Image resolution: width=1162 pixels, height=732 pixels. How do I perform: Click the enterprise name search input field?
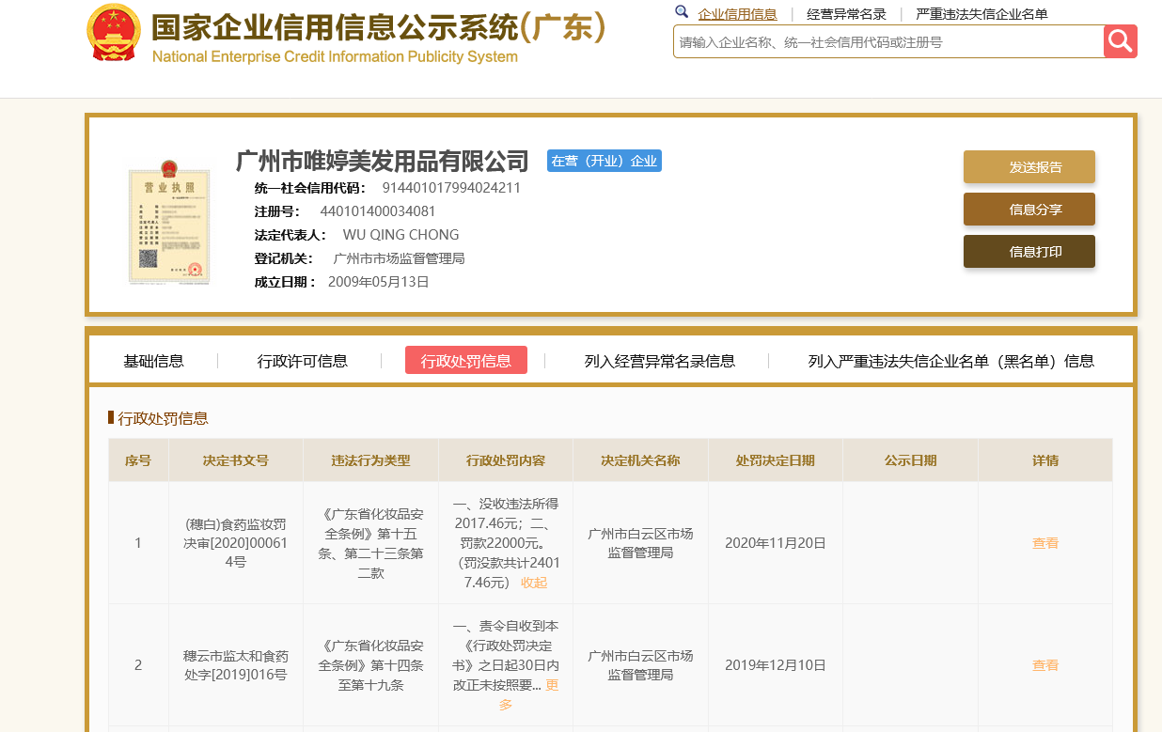(887, 42)
